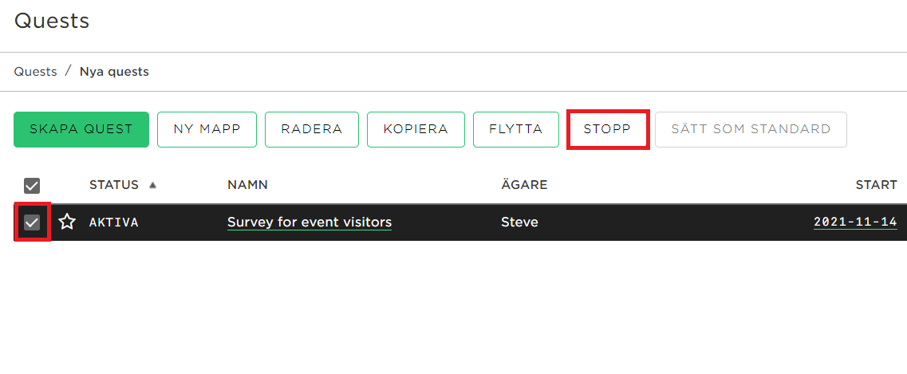This screenshot has height=374, width=907.
Task: Click Nya quests breadcrumb item
Action: coord(115,72)
